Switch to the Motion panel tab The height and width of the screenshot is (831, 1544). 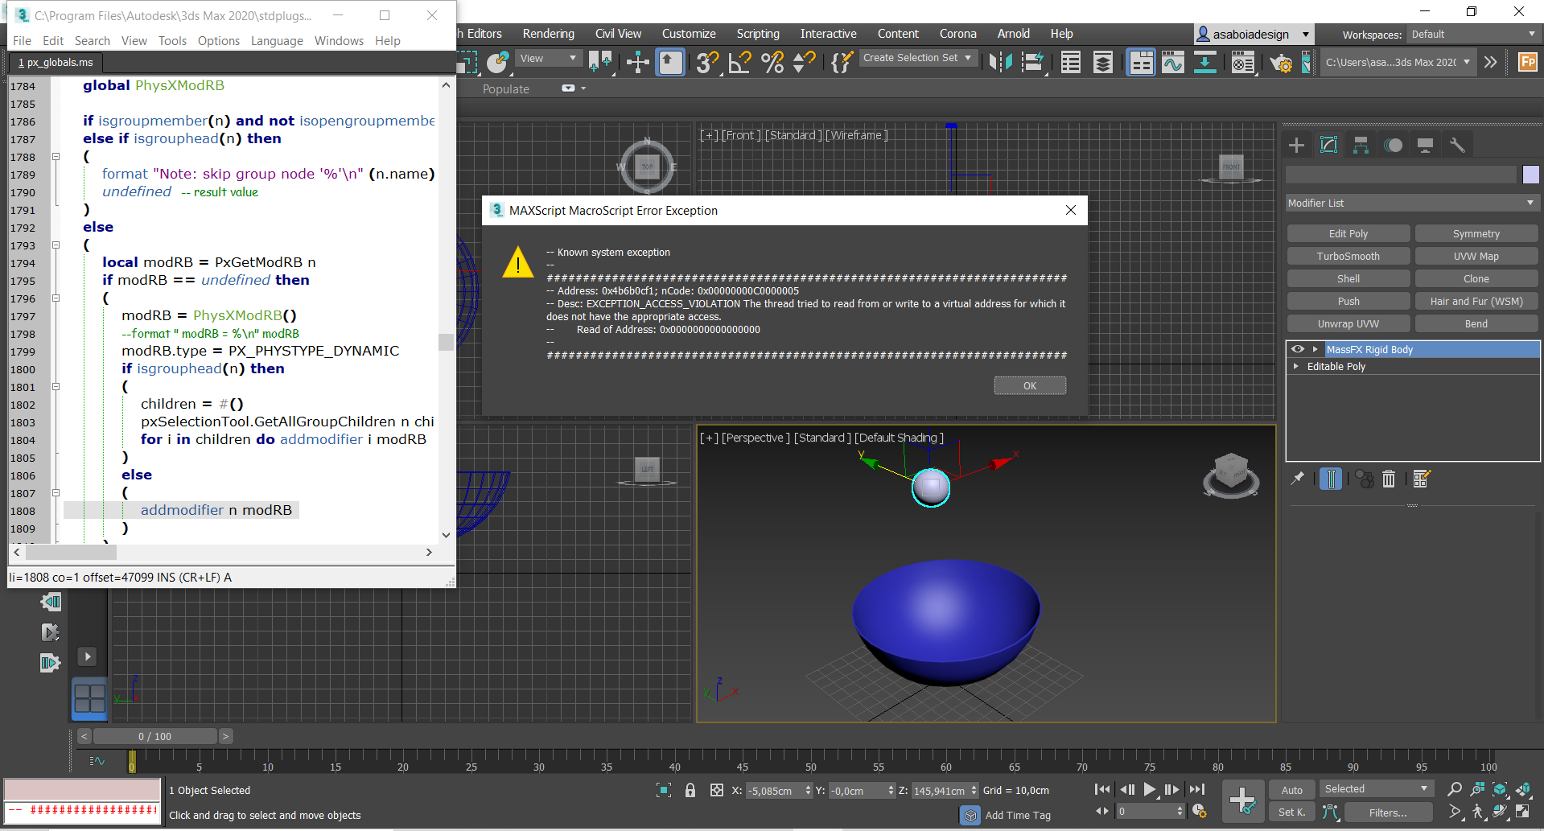coord(1393,145)
